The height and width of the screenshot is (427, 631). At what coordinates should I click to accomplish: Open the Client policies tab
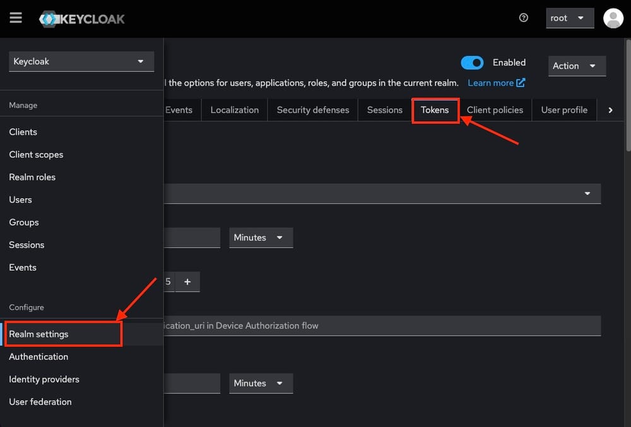click(495, 110)
